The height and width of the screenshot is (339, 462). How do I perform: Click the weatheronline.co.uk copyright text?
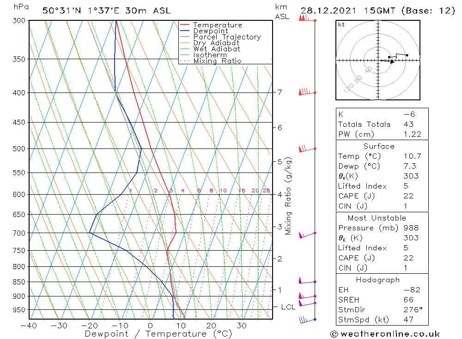pos(385,334)
